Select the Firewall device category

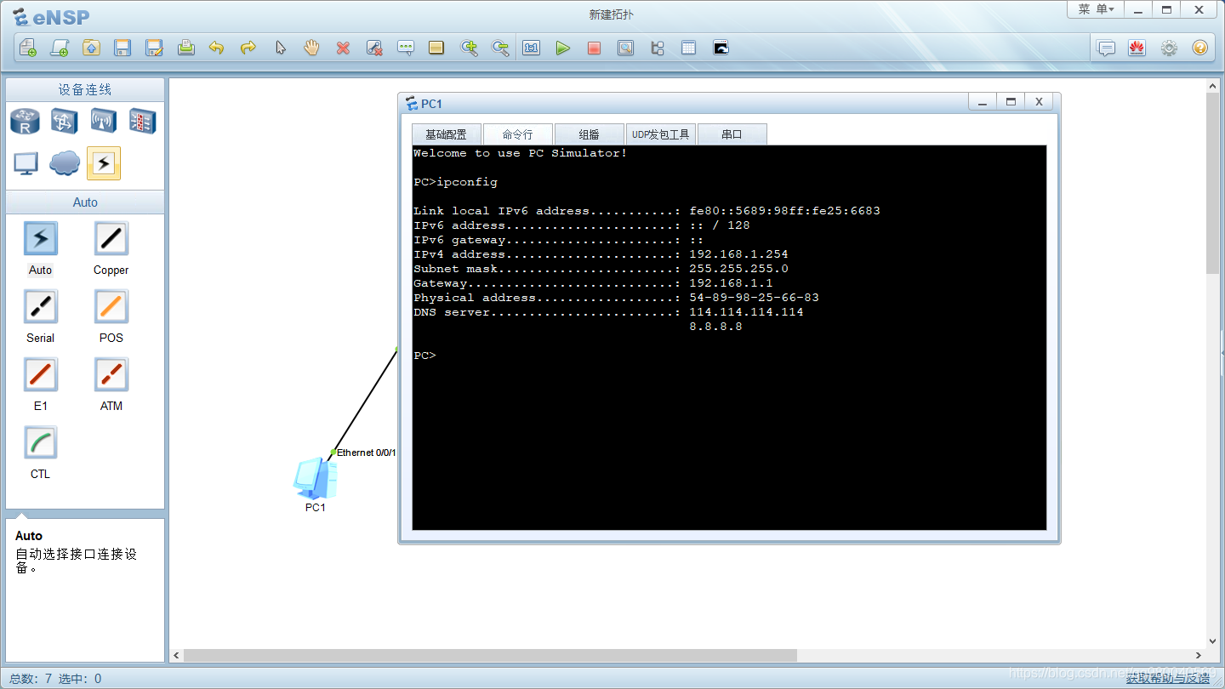coord(142,122)
